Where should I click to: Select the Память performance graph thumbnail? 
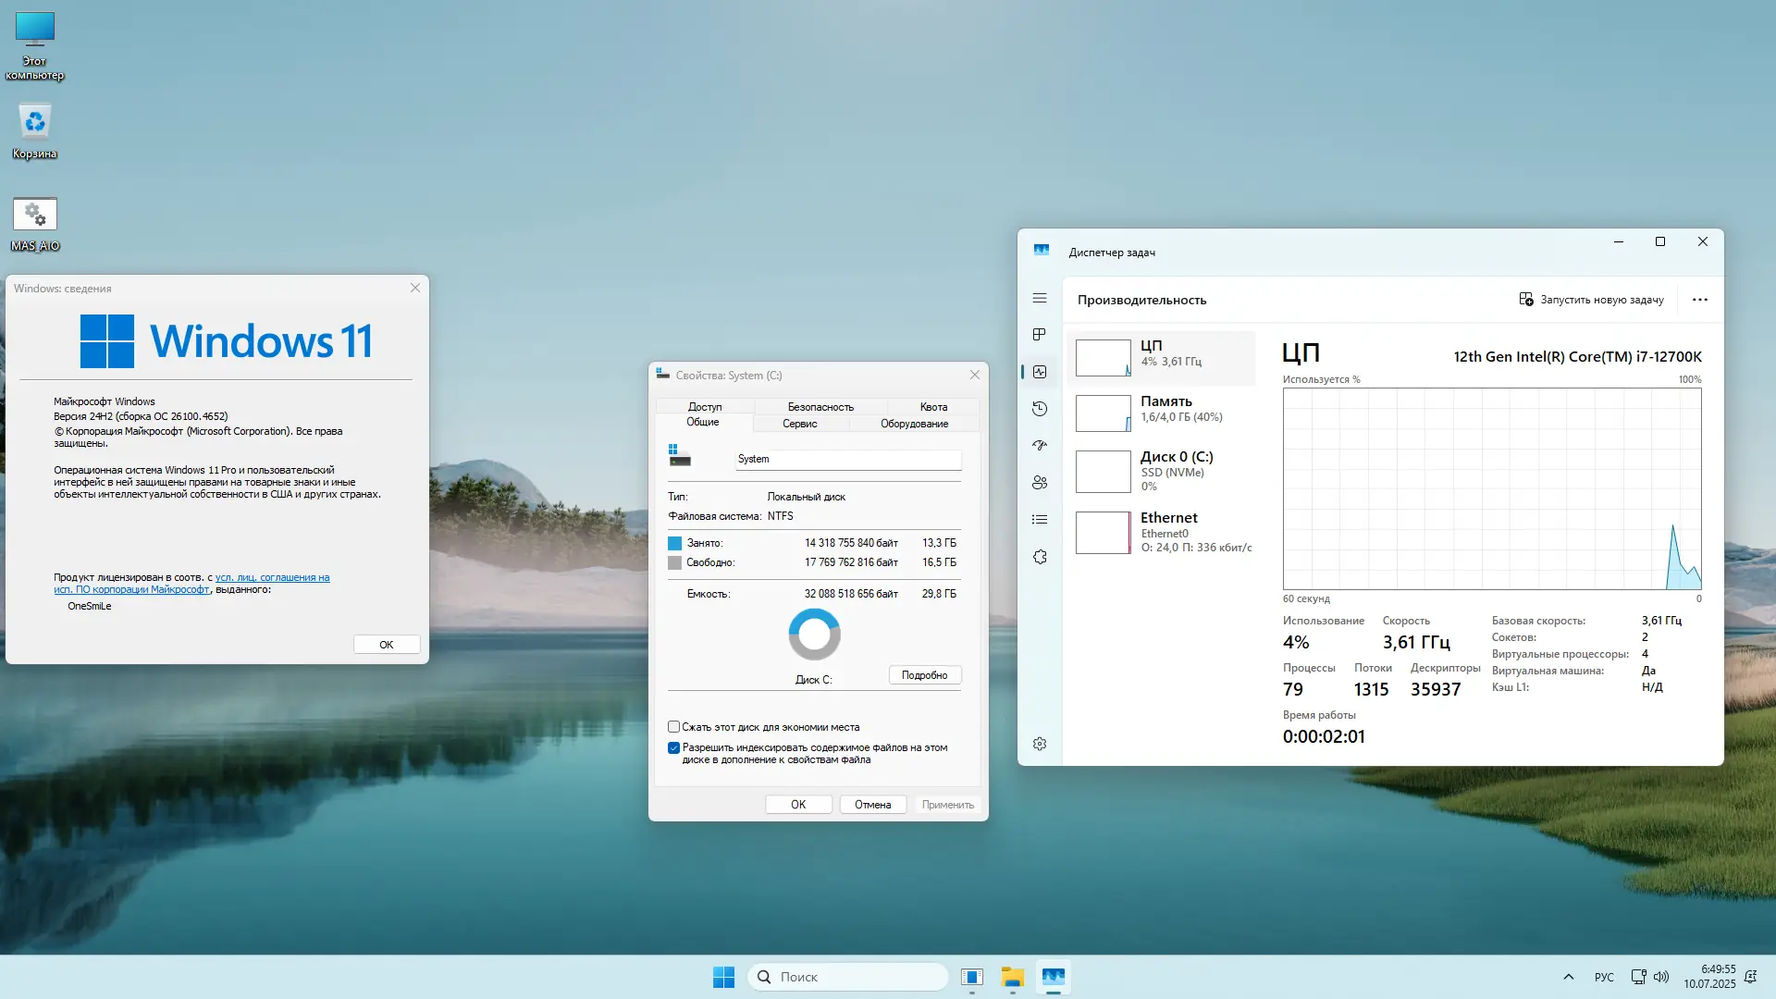coord(1103,413)
